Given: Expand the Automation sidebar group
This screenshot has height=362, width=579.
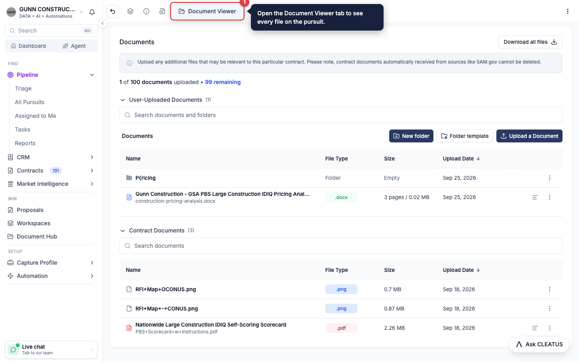Looking at the screenshot, I should [x=92, y=276].
